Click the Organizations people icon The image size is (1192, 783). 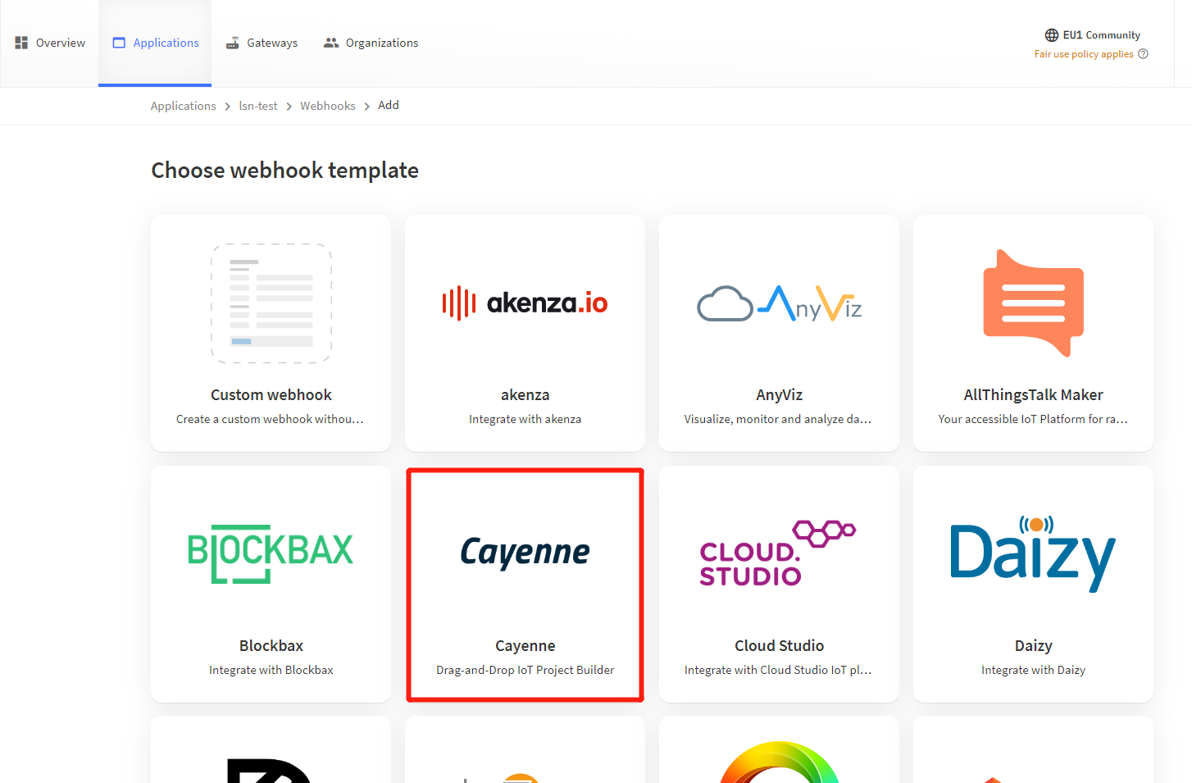tap(331, 43)
